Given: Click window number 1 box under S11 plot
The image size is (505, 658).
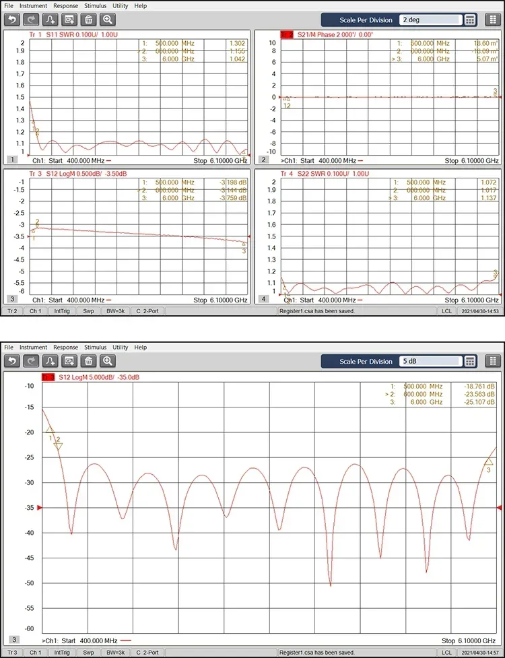Looking at the screenshot, I should 13,160.
